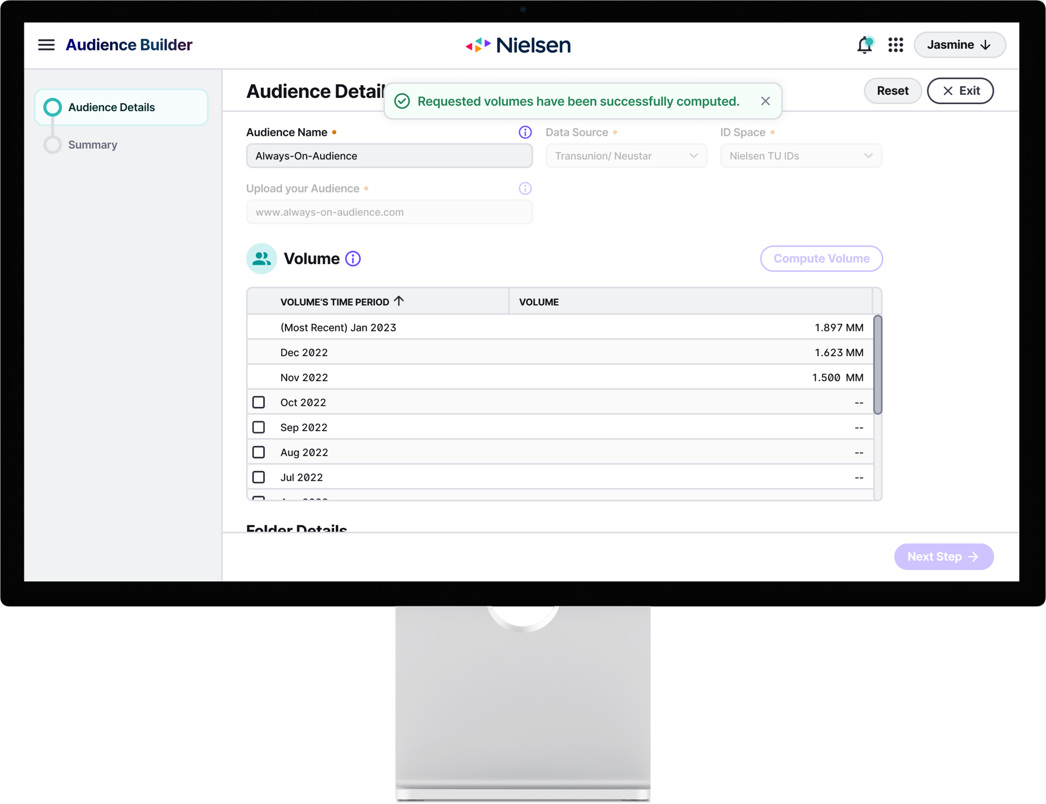Select the Audience Details step
Screen dimensions: 1046x804
click(111, 107)
